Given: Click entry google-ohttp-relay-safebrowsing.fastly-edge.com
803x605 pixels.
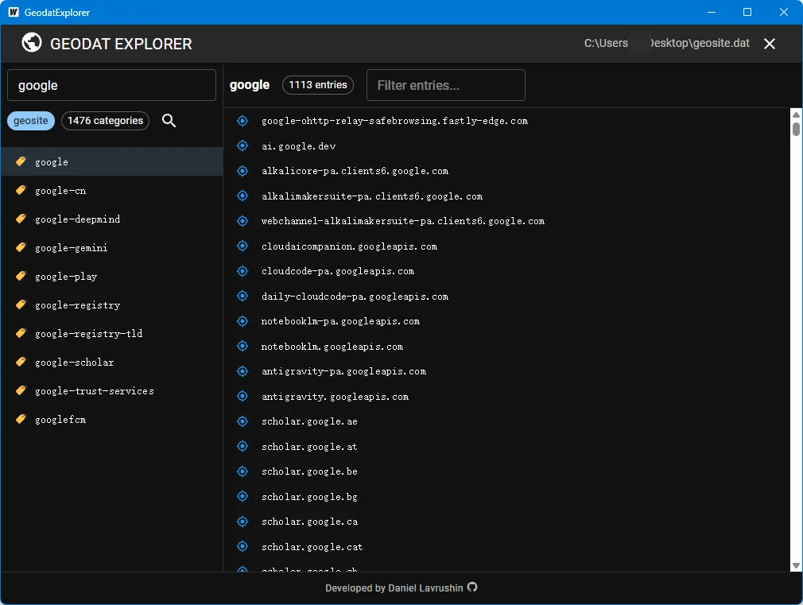Looking at the screenshot, I should pos(394,121).
